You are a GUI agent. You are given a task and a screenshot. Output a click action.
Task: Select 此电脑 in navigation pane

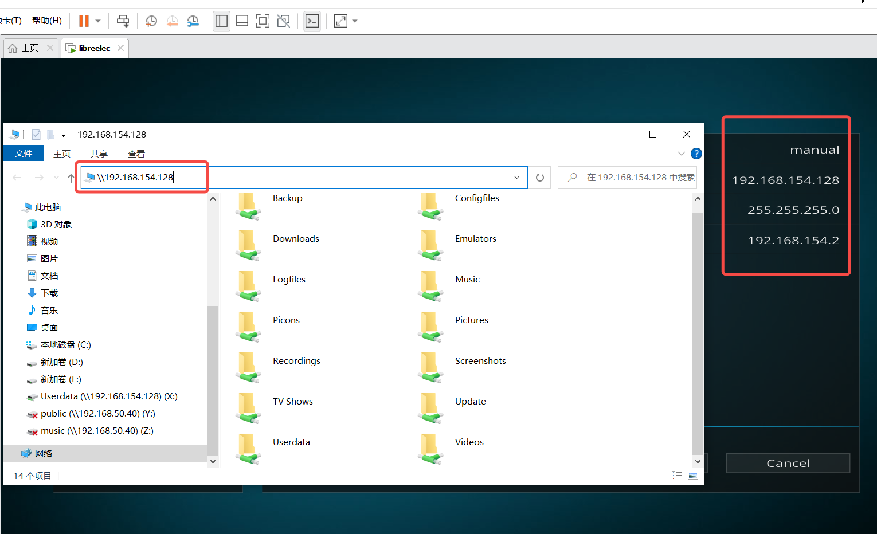coord(42,207)
